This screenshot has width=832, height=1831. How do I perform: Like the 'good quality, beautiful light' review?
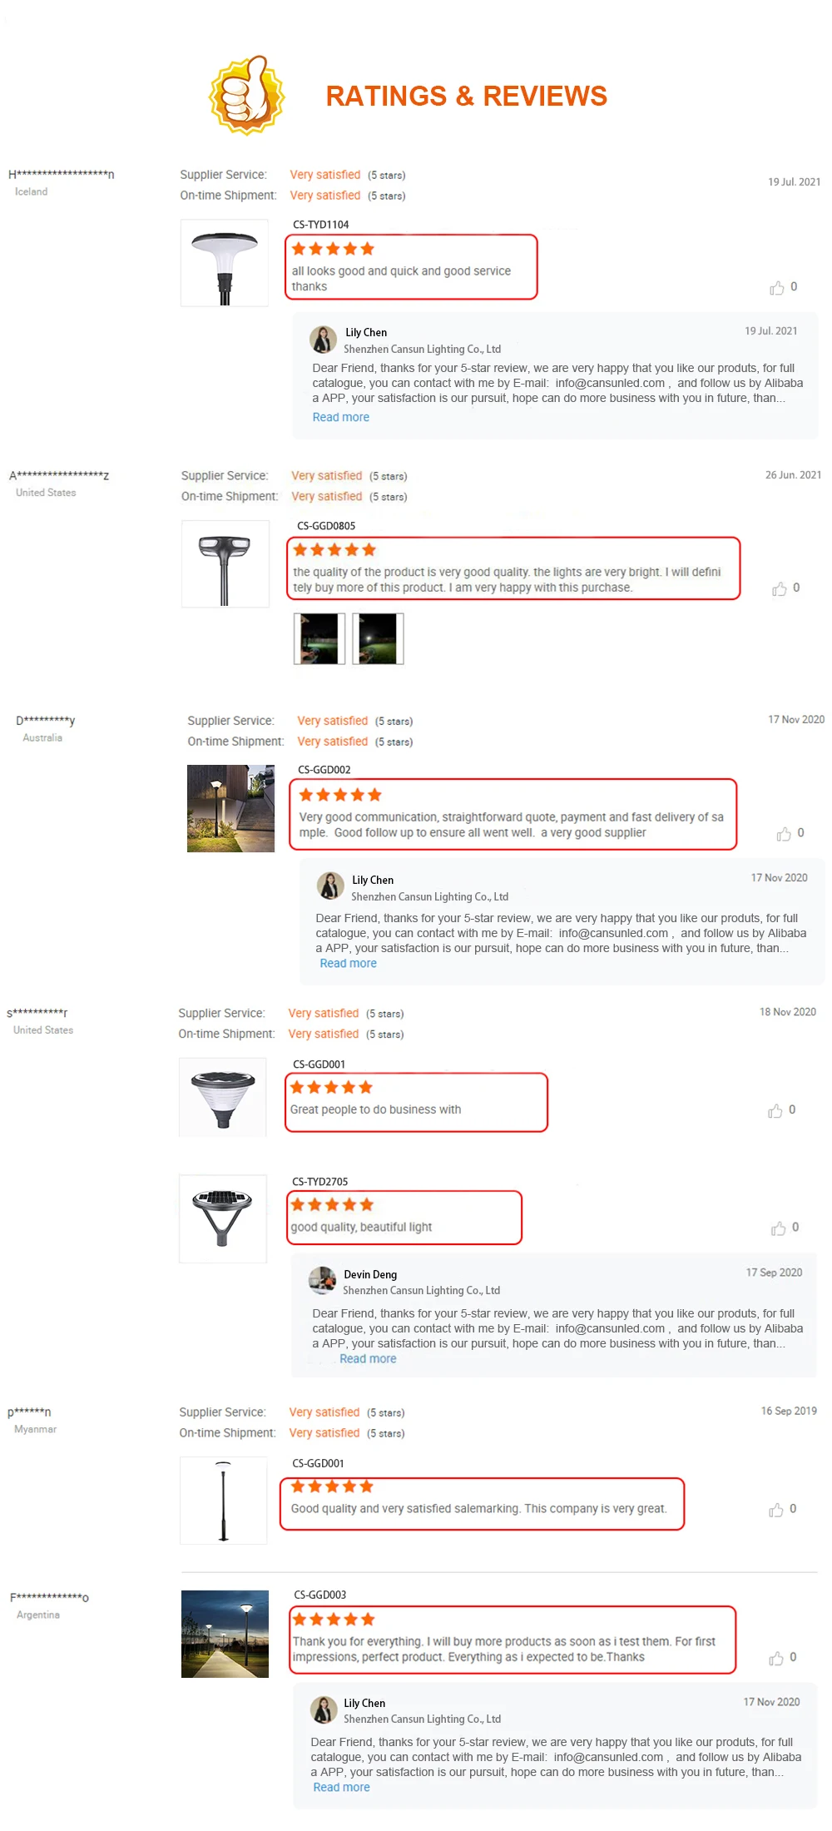(778, 1228)
